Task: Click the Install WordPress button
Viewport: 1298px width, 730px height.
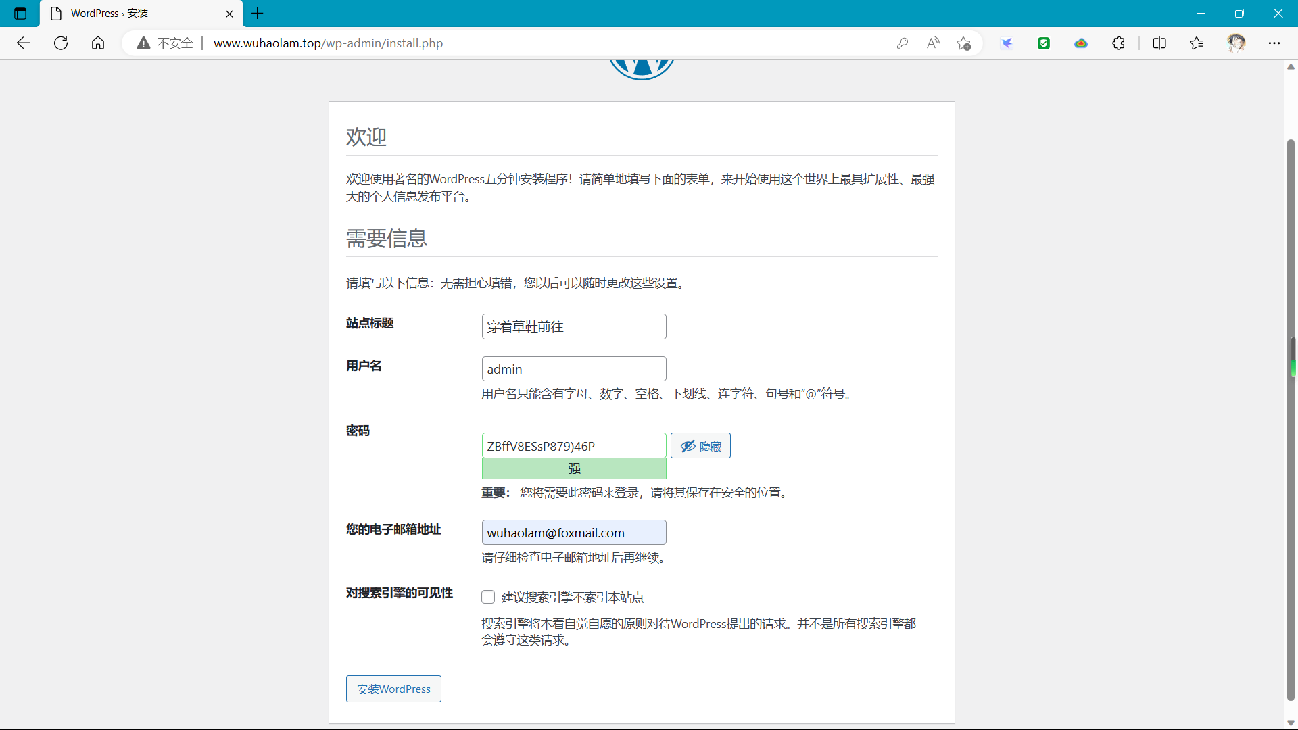Action: 393,689
